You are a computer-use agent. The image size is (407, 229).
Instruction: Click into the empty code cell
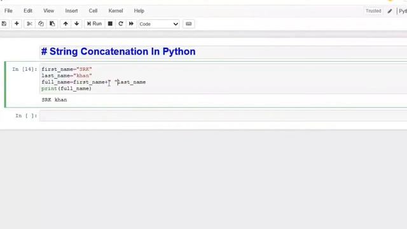pos(223,116)
